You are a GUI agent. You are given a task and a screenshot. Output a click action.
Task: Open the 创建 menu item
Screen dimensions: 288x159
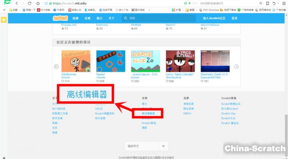[75, 18]
